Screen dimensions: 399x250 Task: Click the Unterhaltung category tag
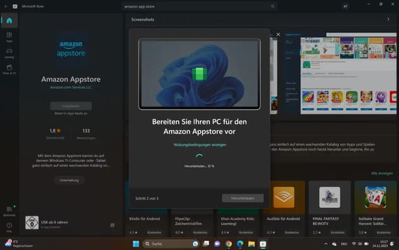coord(69,180)
